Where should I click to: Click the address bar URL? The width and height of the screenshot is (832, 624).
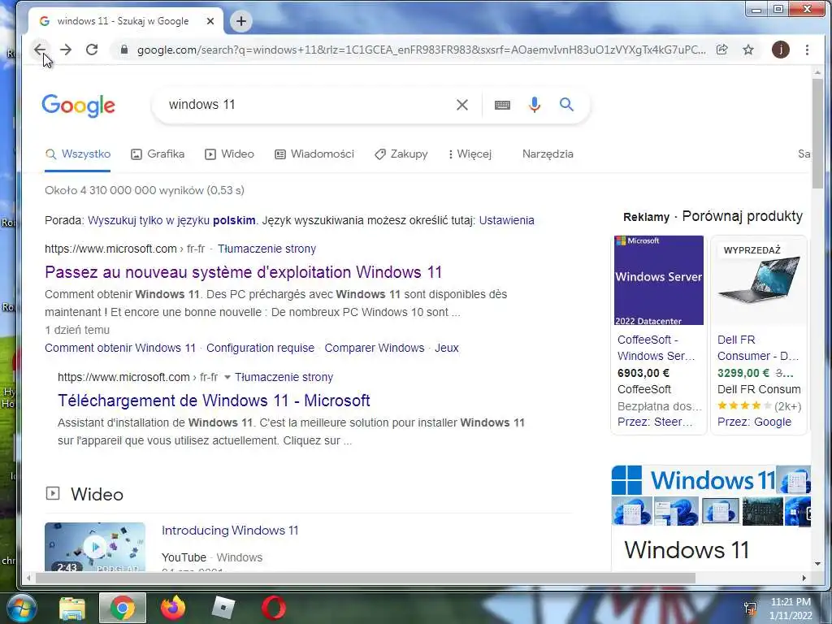pyautogui.click(x=422, y=50)
